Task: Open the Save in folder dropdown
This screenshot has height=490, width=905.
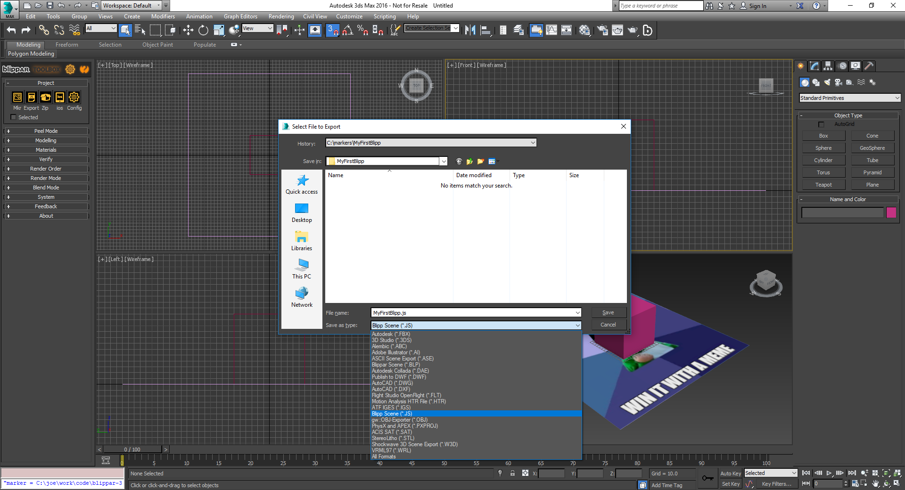Action: [x=444, y=161]
